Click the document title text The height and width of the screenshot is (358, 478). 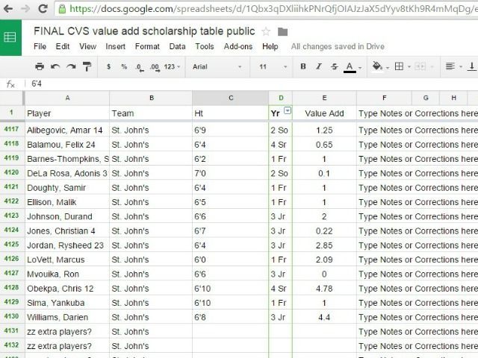(144, 31)
